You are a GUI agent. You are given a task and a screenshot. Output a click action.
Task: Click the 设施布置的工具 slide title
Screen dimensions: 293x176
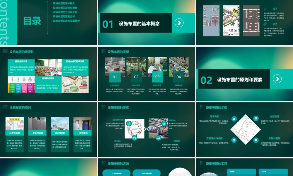click(x=217, y=163)
